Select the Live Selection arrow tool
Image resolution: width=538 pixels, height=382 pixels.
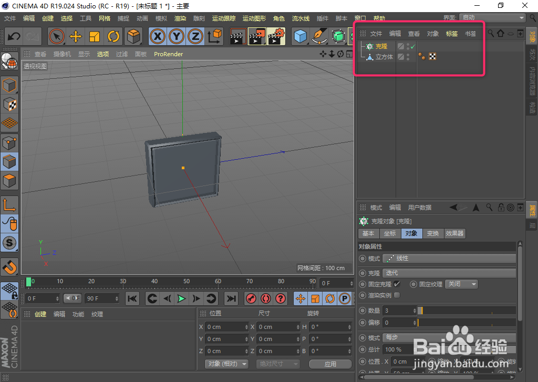coord(57,37)
